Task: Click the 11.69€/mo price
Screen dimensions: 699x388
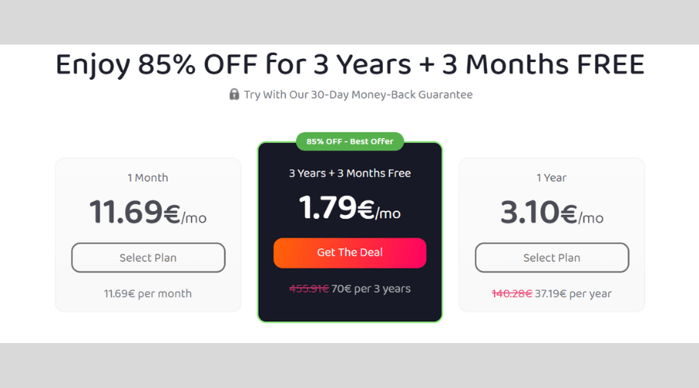Action: point(148,212)
